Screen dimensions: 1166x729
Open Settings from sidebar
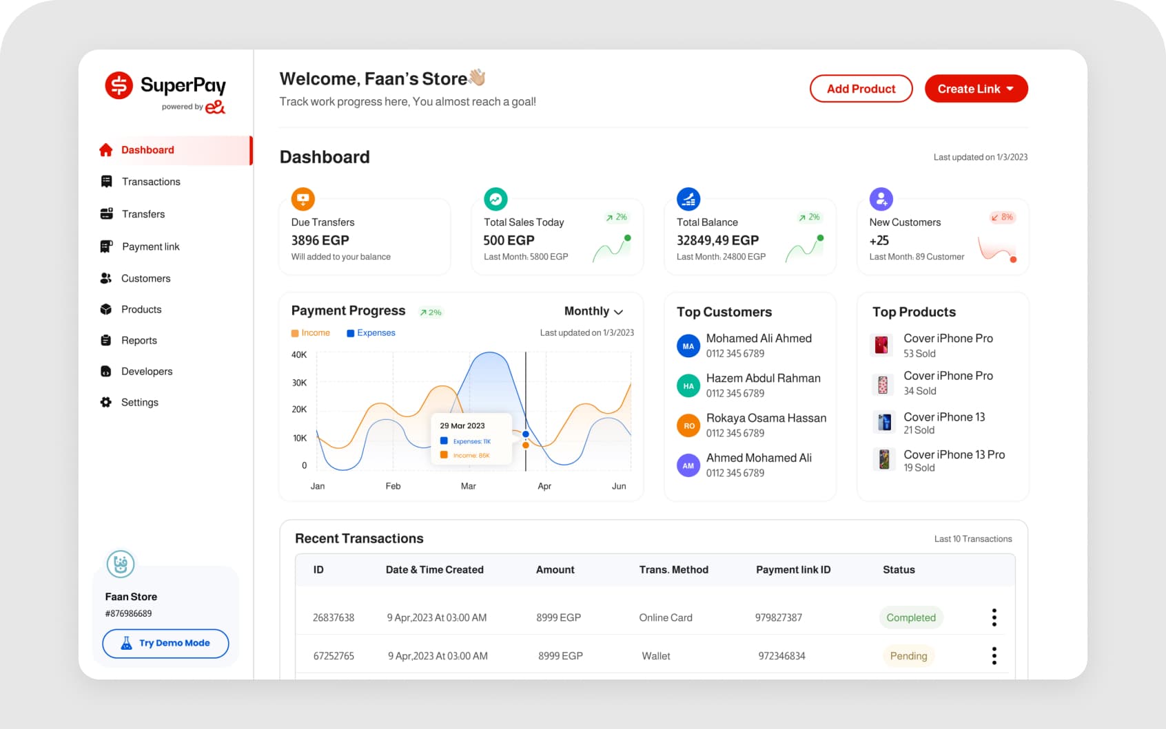[140, 402]
